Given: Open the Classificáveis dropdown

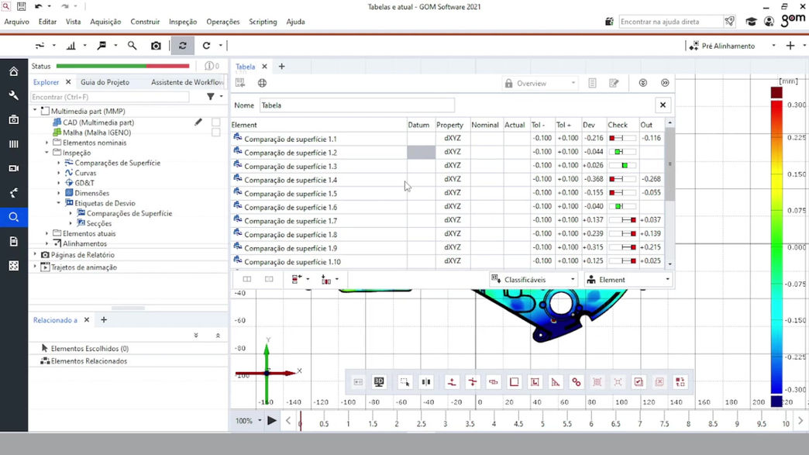Looking at the screenshot, I should point(533,280).
